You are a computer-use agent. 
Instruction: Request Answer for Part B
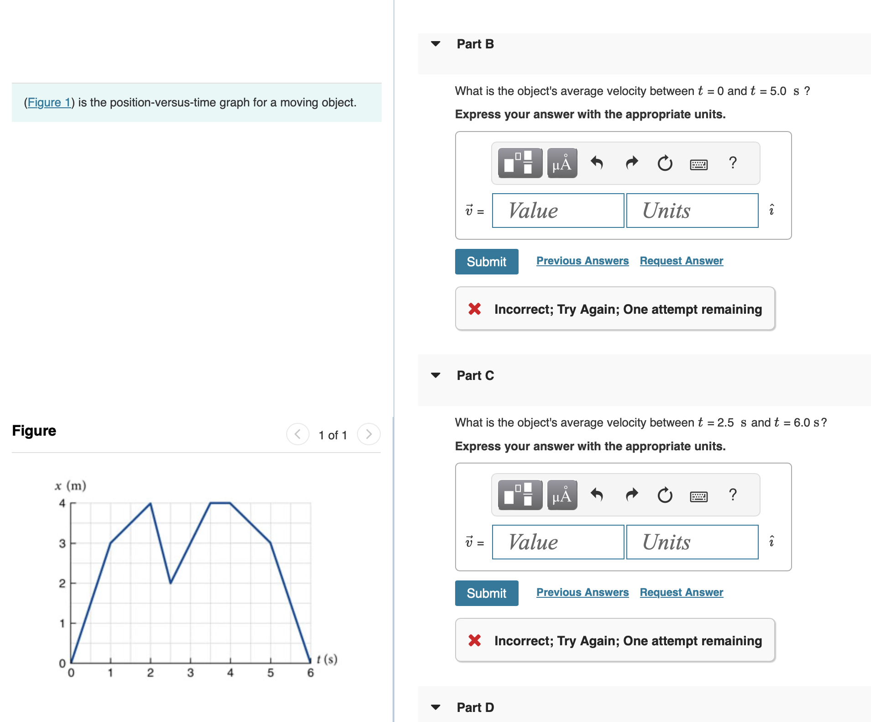click(x=681, y=260)
